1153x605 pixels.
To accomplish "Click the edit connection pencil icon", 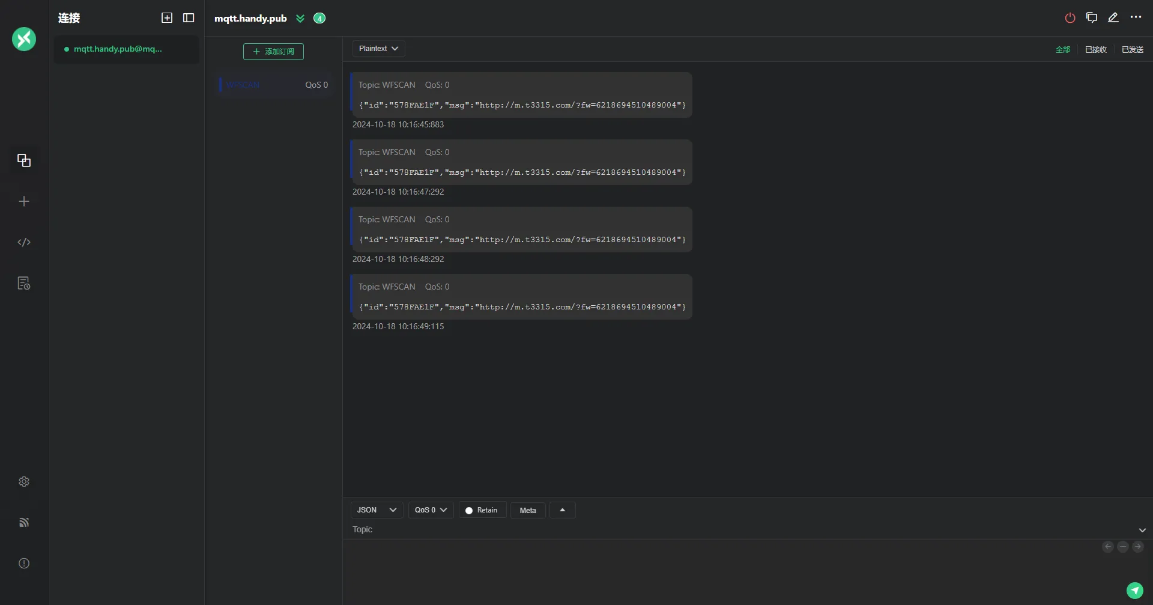I will coord(1113,18).
